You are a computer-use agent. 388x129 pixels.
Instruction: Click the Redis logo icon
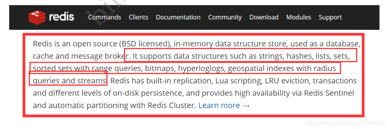tap(37, 17)
